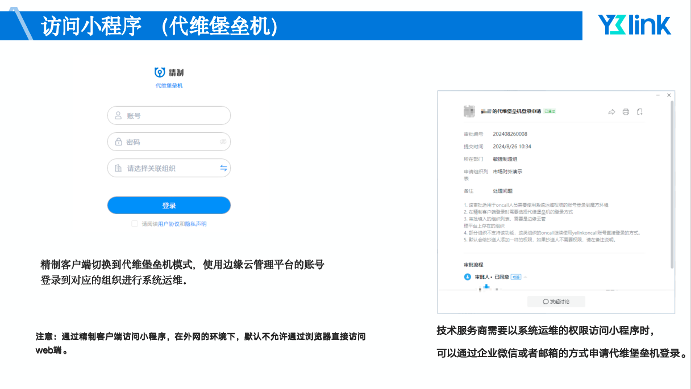Click the printer icon in approval window

coord(626,112)
